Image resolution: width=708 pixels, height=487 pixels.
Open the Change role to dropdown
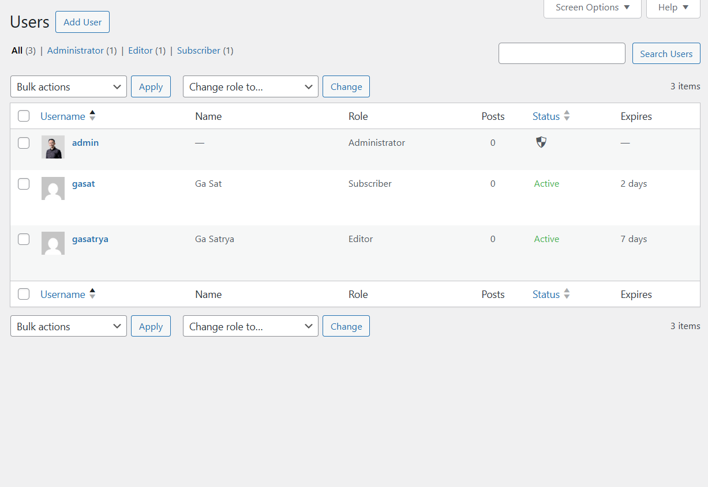(250, 86)
